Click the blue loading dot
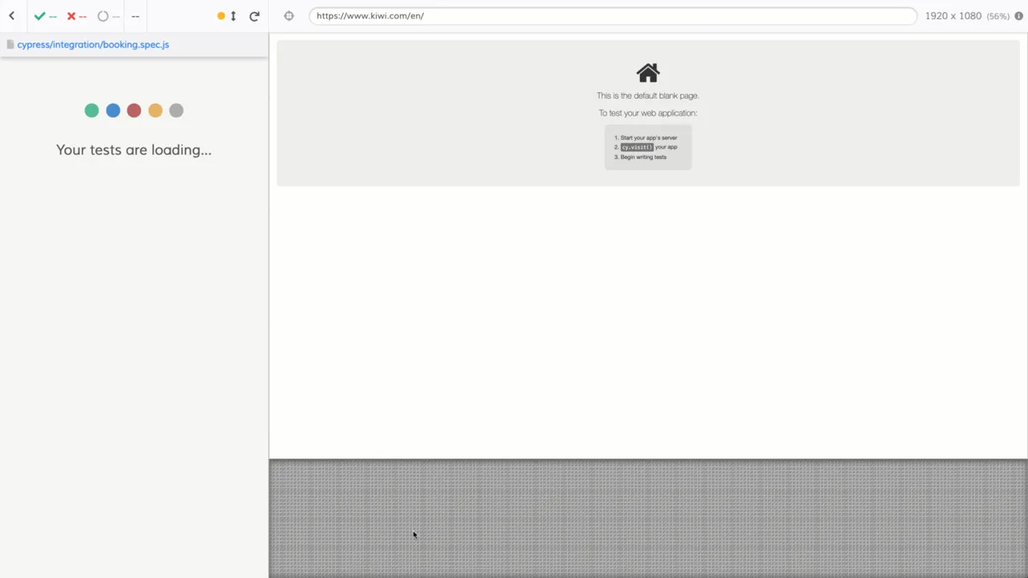Image resolution: width=1028 pixels, height=578 pixels. [x=113, y=111]
